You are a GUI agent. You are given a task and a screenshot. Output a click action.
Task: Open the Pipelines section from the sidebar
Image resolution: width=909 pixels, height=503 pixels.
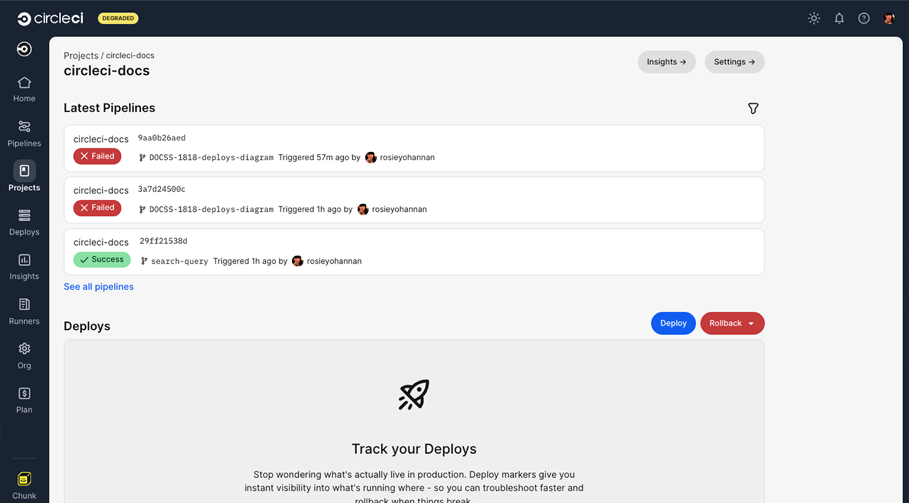pos(24,133)
